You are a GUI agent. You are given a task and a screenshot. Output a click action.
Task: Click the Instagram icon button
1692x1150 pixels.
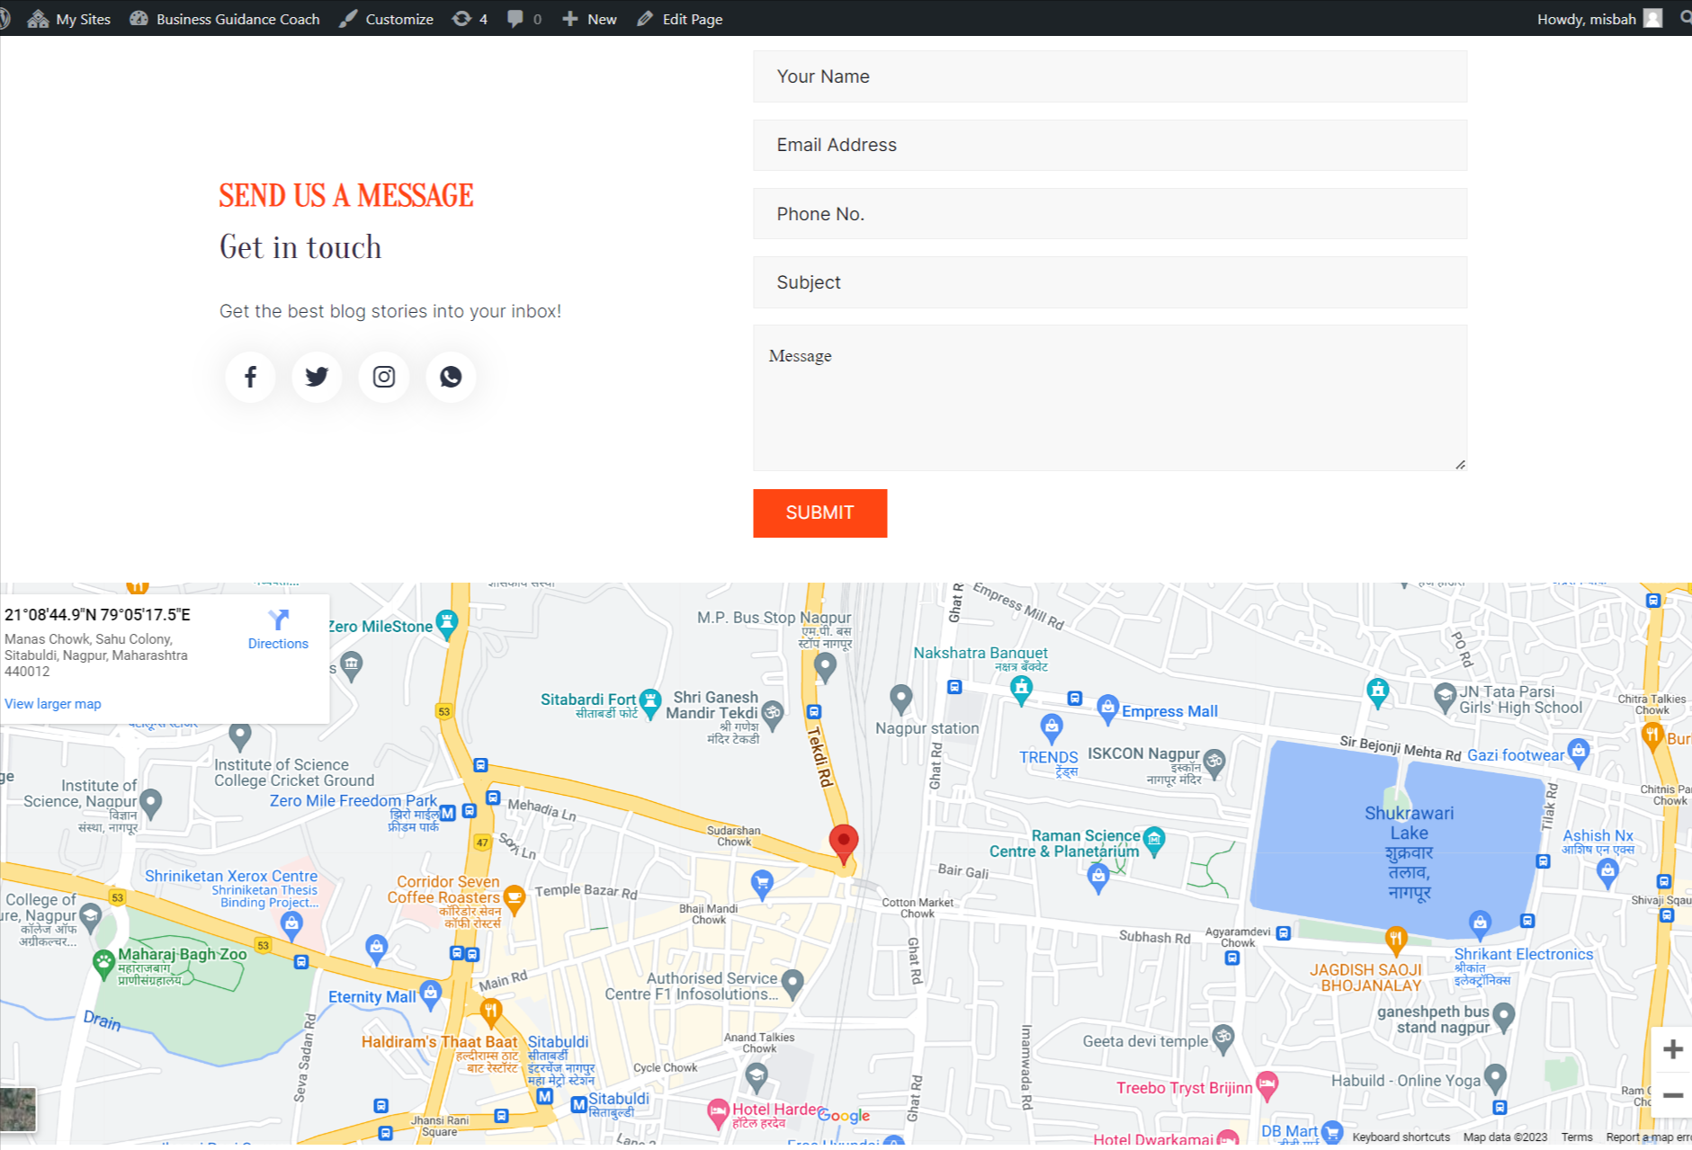384,377
